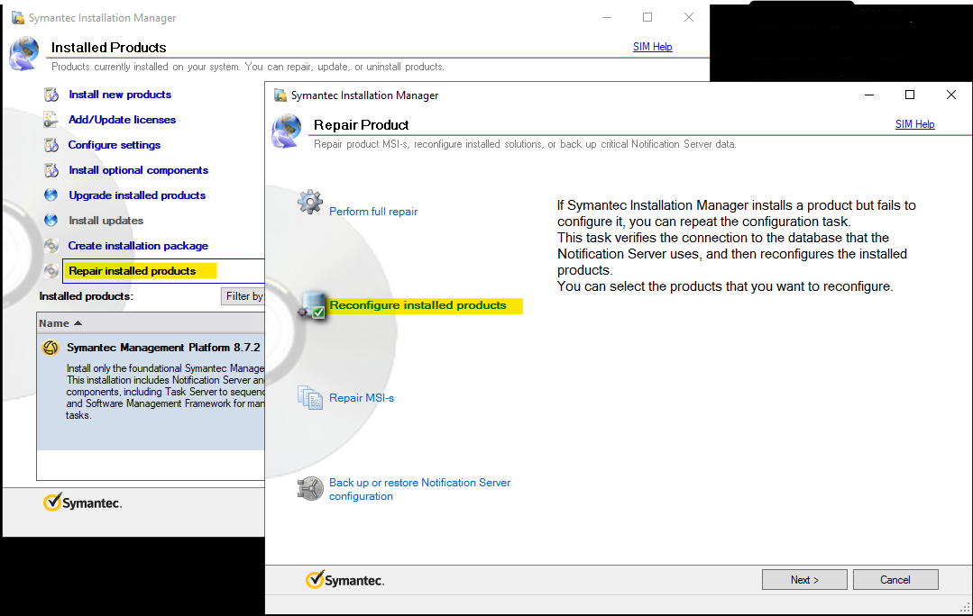
Task: Click the Symantec Management Platform product icon
Action: (x=50, y=348)
